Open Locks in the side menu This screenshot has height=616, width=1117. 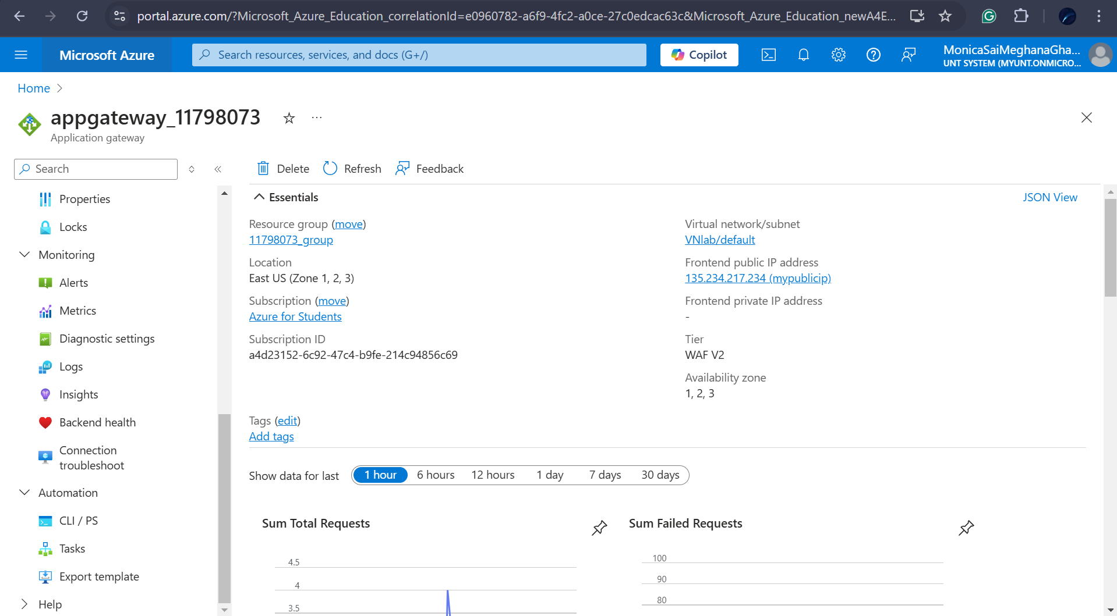[73, 227]
